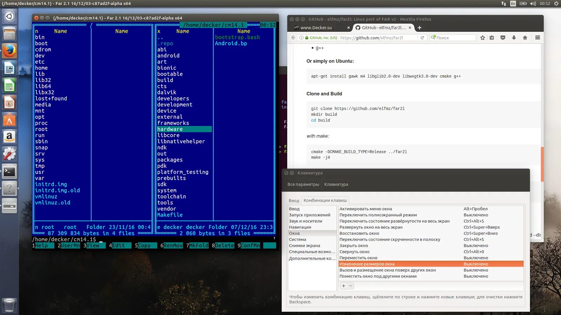Select 'Makefile' in the Far right panel
Viewport: 561px width, 315px height.
(x=170, y=215)
